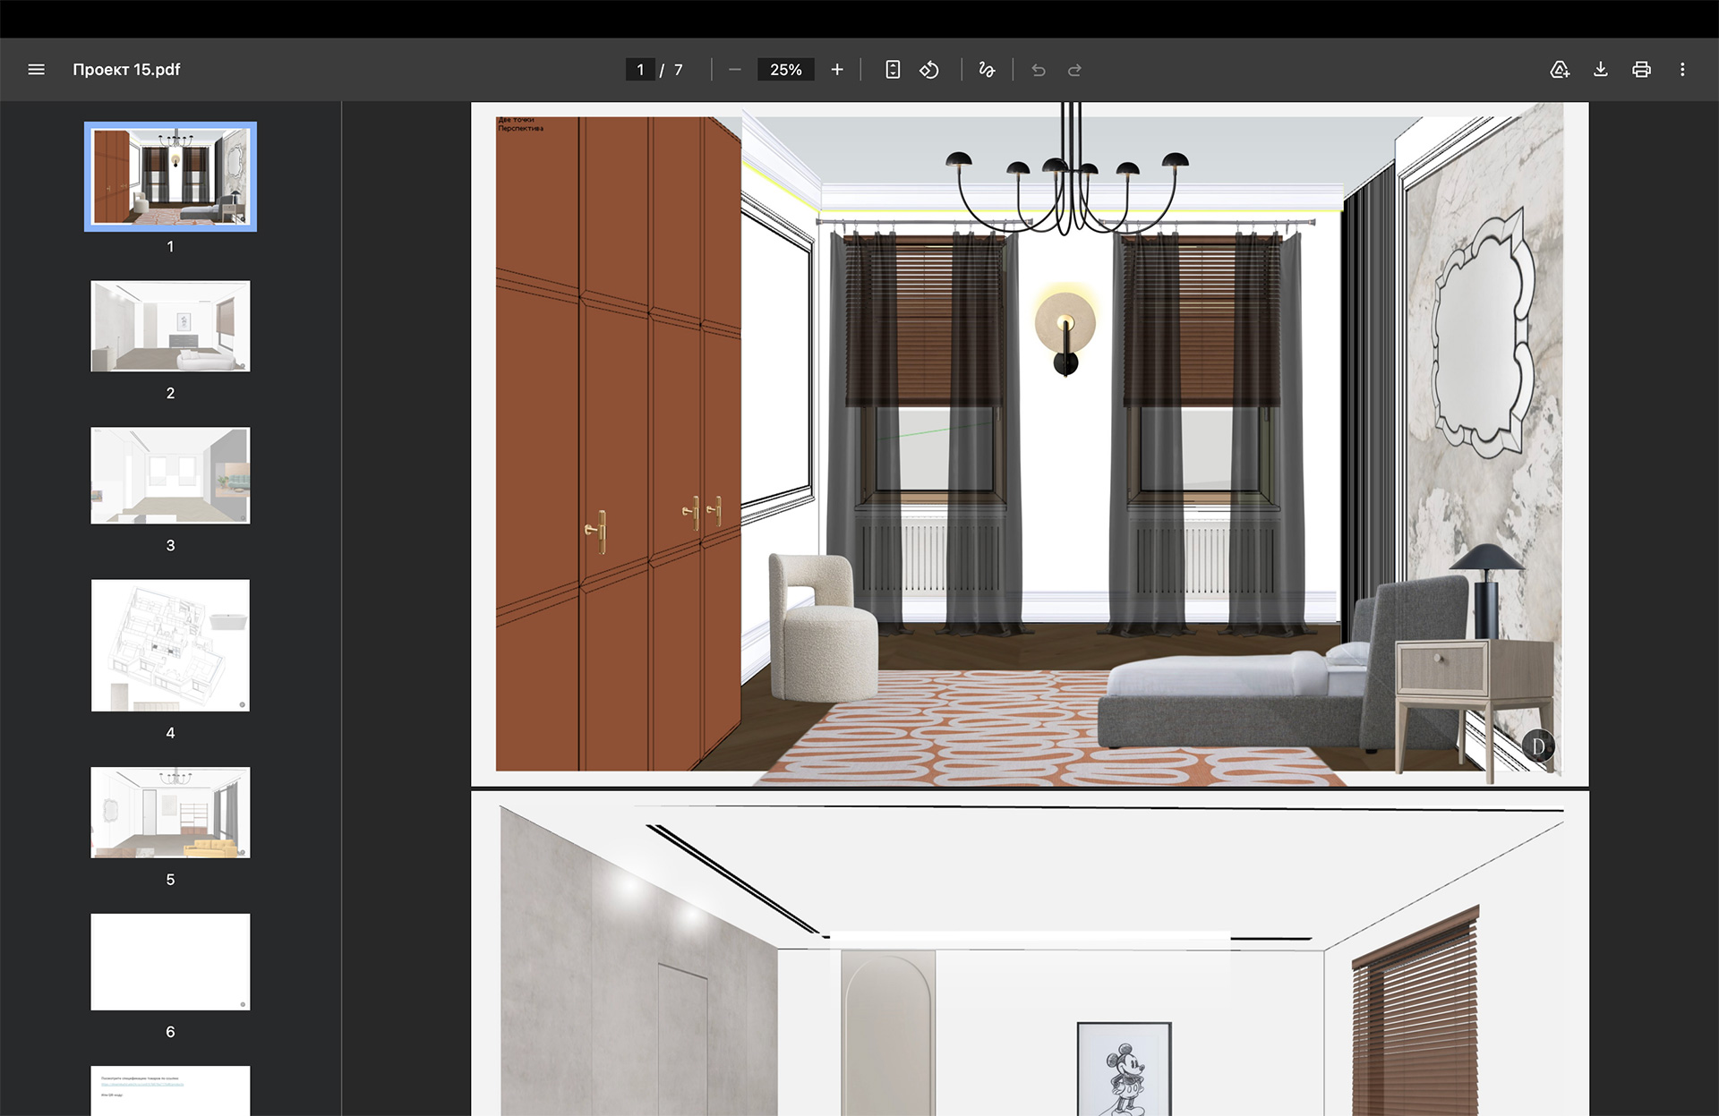
Task: Click the page number input field
Action: pos(640,70)
